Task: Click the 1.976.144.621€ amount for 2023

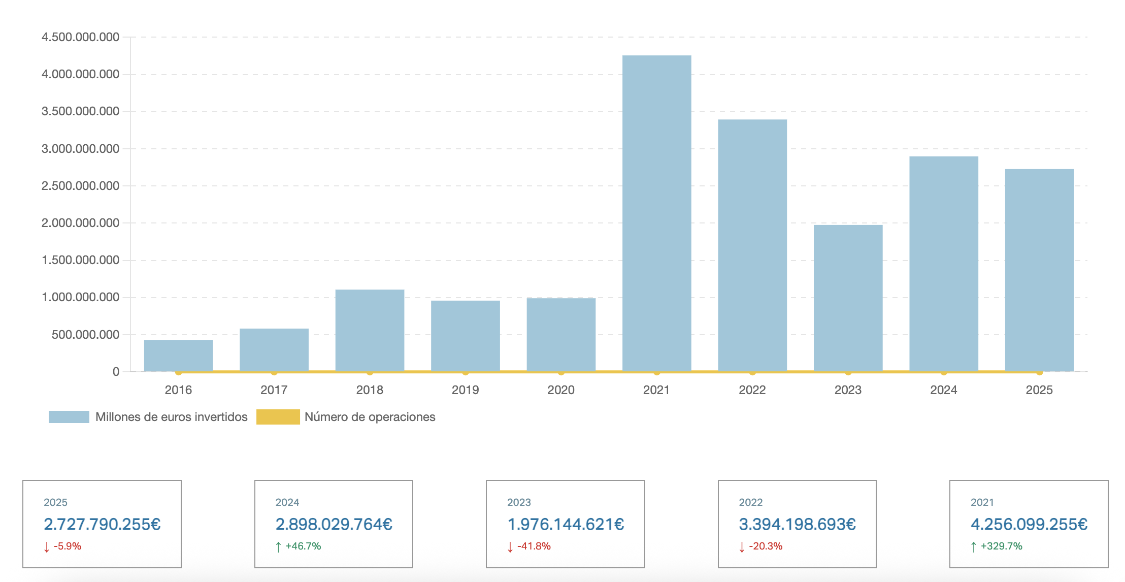Action: (566, 524)
